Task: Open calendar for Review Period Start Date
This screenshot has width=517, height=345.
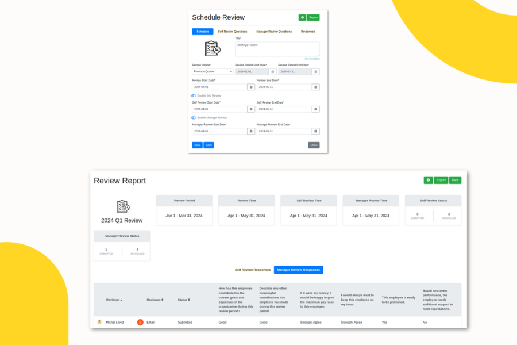Action: click(x=273, y=72)
